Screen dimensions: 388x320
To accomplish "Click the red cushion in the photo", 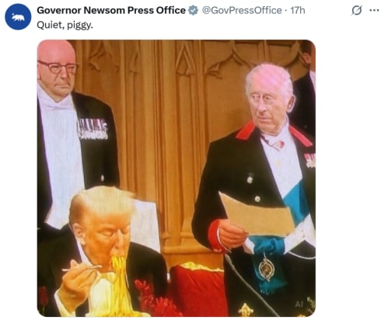I will (x=197, y=289).
